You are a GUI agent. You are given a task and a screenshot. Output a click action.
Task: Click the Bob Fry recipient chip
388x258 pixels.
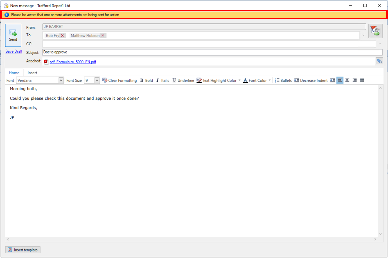click(53, 35)
